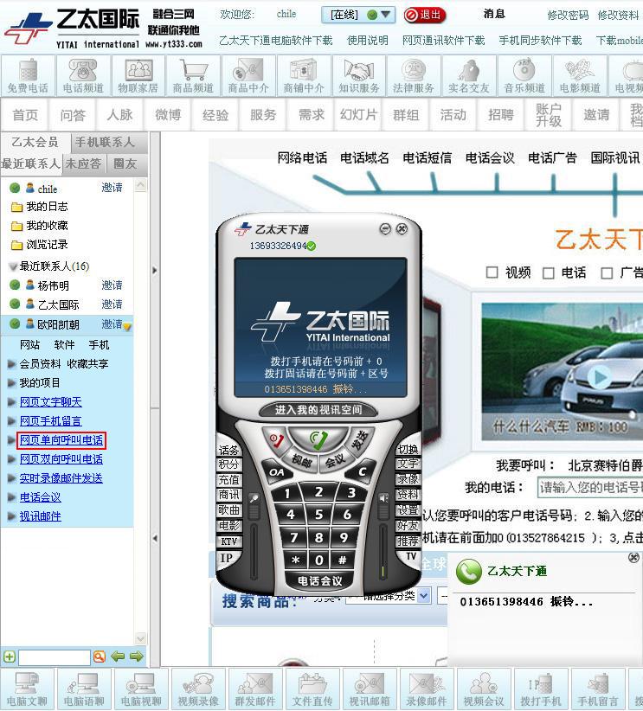
Task: Click the green plus add-contact icon
Action: [x=9, y=657]
